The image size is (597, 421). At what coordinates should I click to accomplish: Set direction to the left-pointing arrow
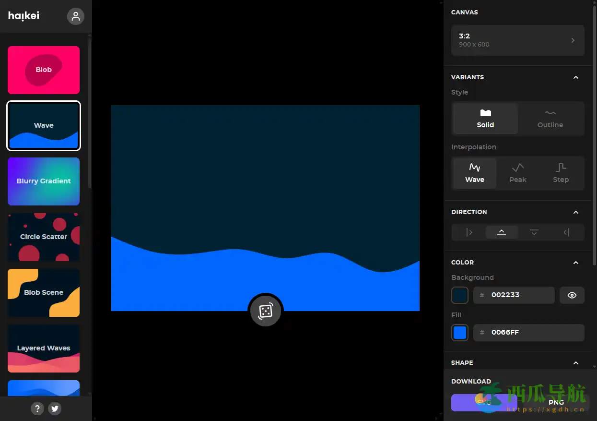click(x=566, y=232)
